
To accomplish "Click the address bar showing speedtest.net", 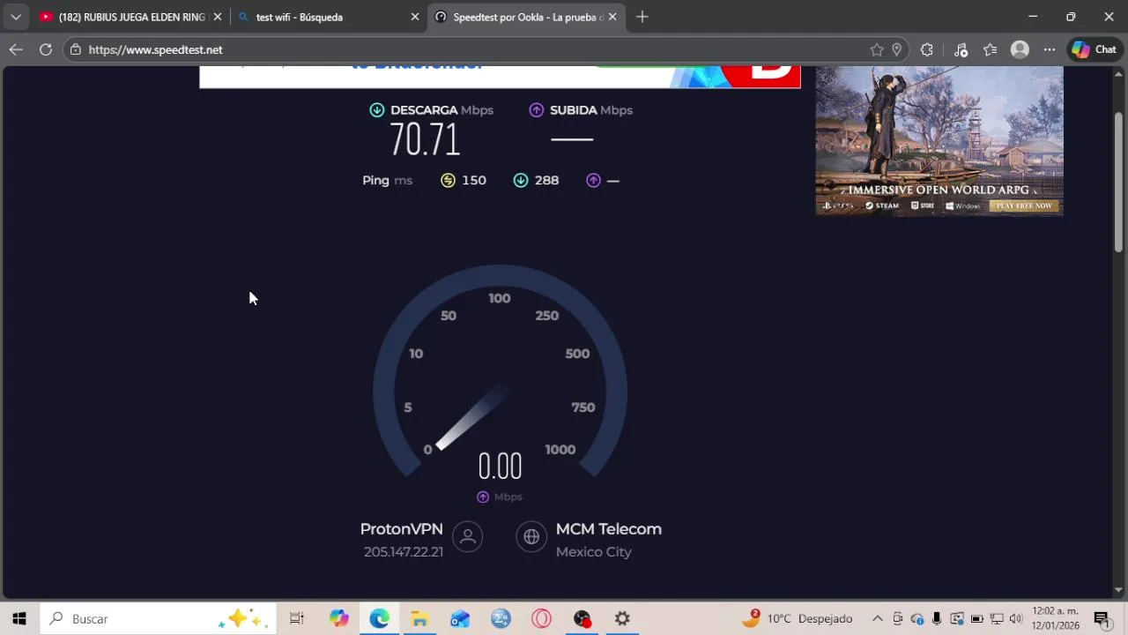I will 476,49.
